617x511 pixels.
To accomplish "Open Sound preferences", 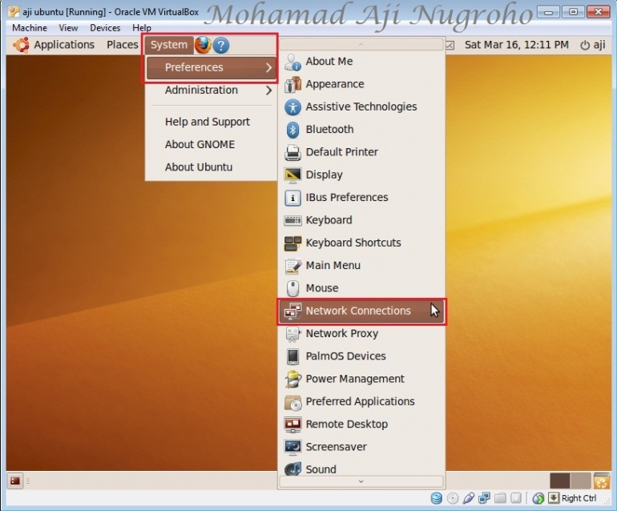I will [x=361, y=469].
